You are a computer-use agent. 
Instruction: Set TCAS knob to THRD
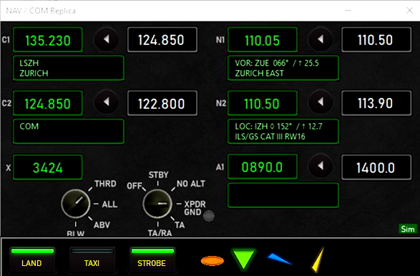[x=105, y=184]
